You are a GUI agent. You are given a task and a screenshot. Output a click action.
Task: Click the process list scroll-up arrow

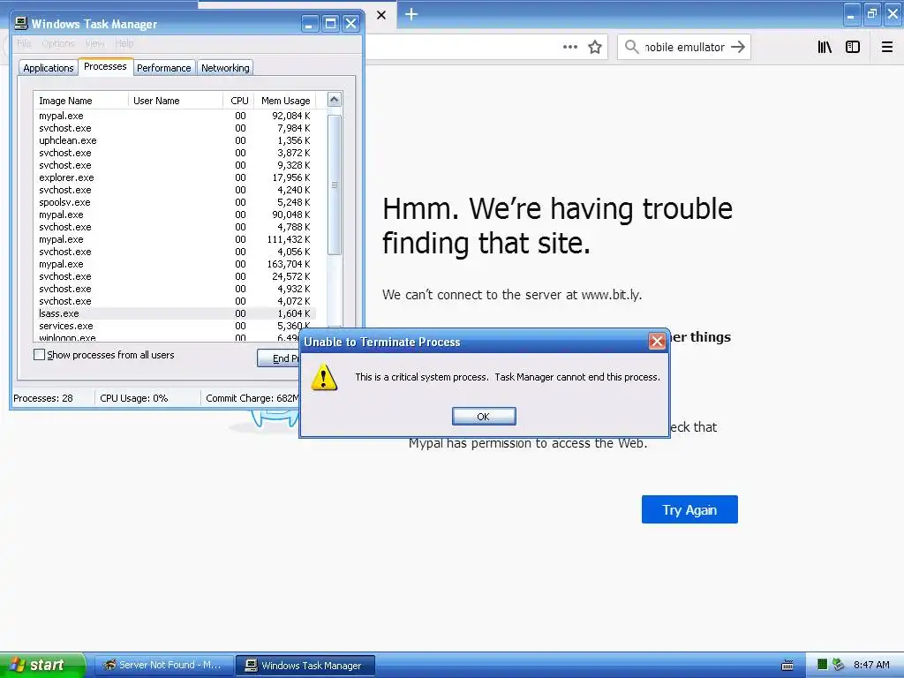pyautogui.click(x=334, y=100)
